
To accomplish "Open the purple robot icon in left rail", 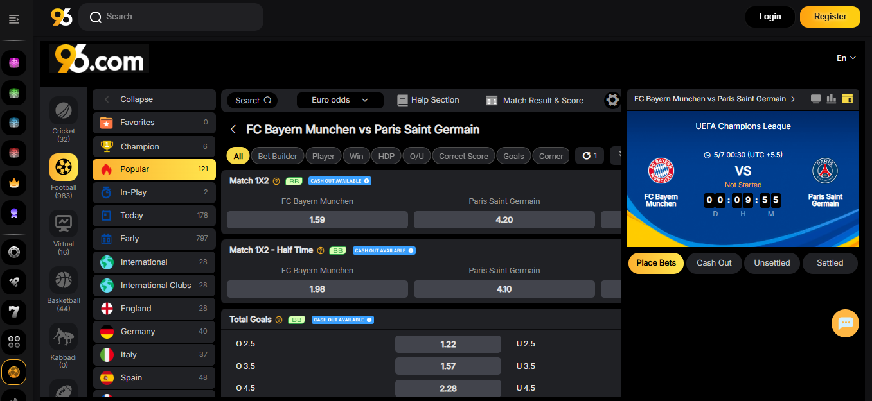I will coord(14,63).
